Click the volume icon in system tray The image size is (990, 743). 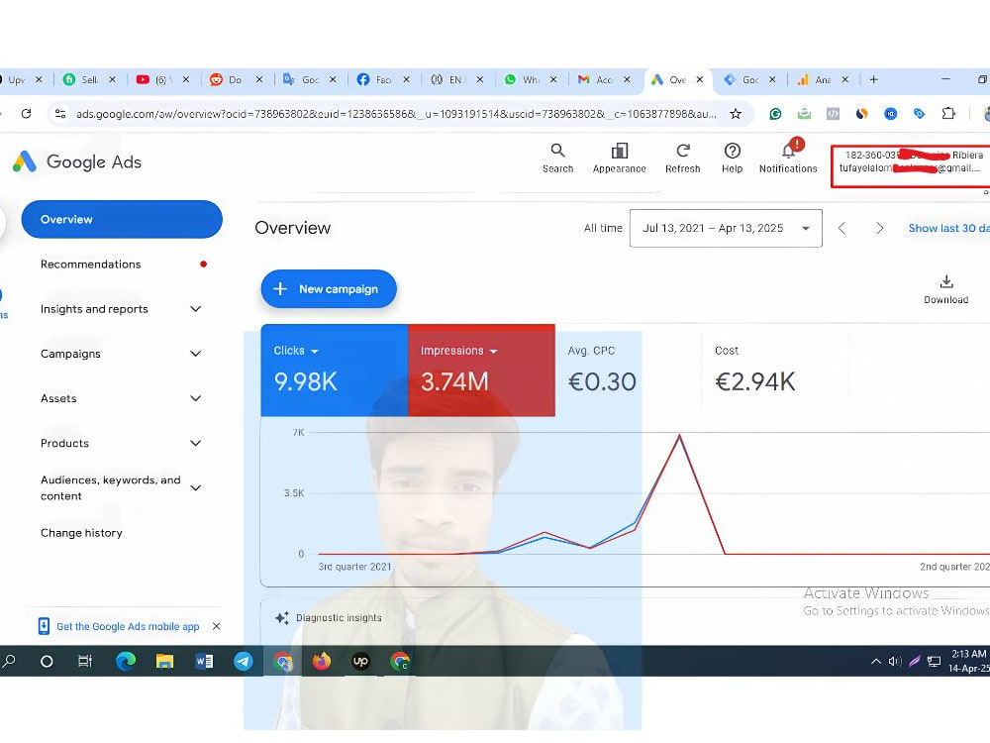pyautogui.click(x=895, y=662)
